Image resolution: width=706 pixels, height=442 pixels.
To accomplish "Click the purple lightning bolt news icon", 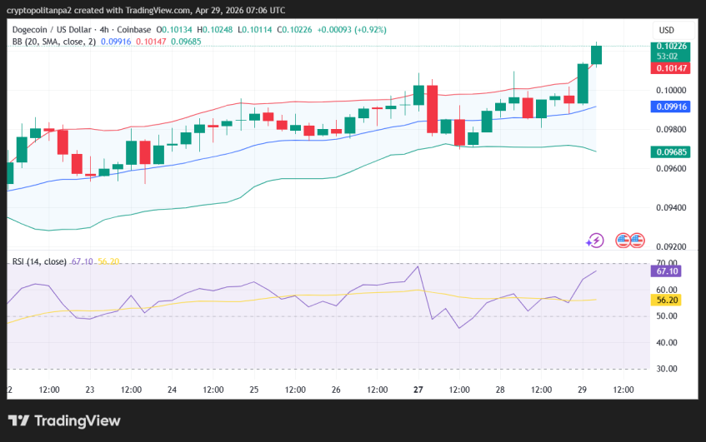I will [595, 241].
